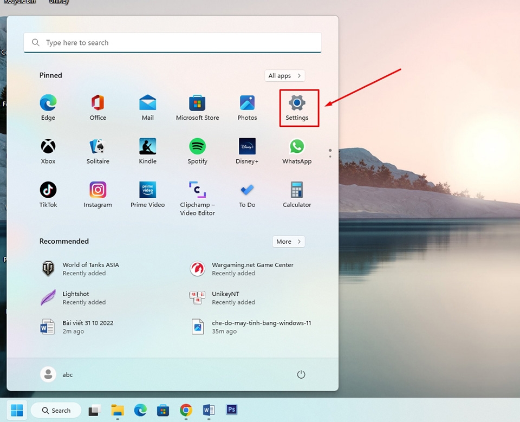
Task: Select the second pinned apps page dot
Action: (330, 157)
